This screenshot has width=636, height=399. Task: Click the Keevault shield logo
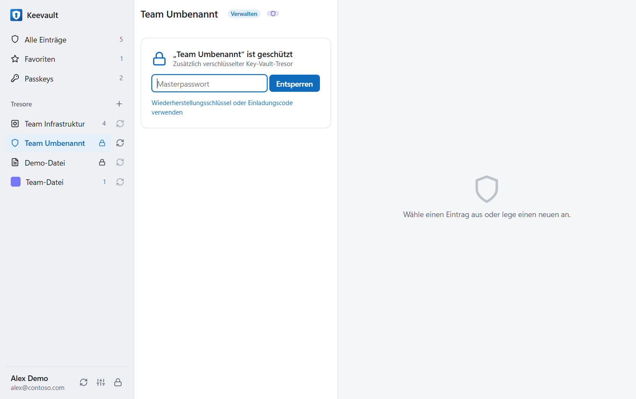[x=16, y=15]
